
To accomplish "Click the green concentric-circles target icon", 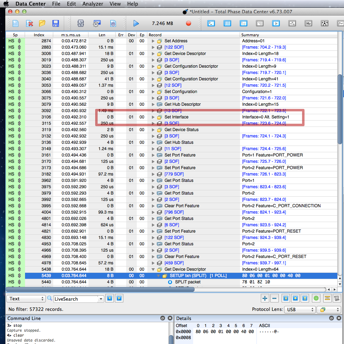I will 316,299.
